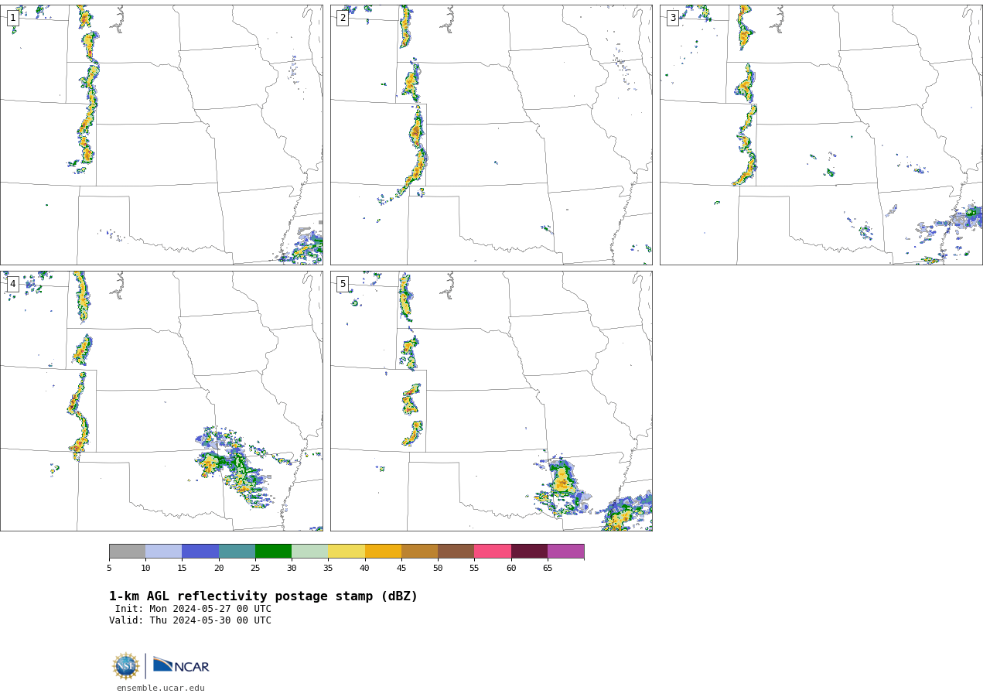Open ensemble member 4 reflectivity map
This screenshot has width=990, height=697.
[x=162, y=401]
